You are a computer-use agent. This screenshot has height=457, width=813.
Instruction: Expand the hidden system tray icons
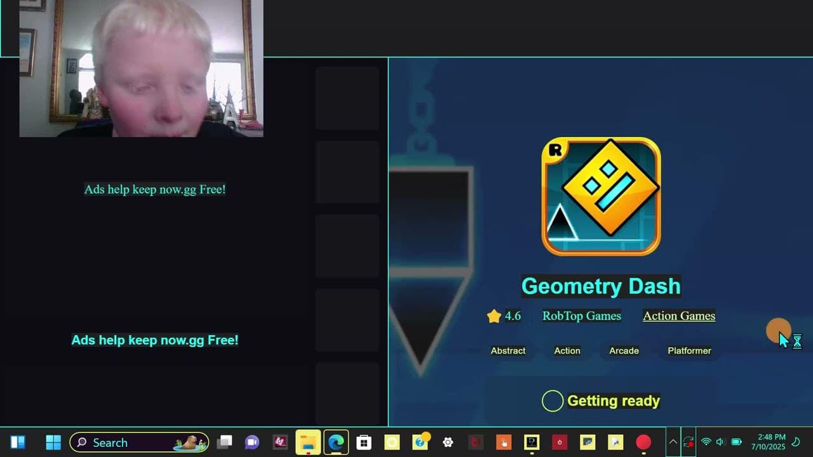click(673, 442)
